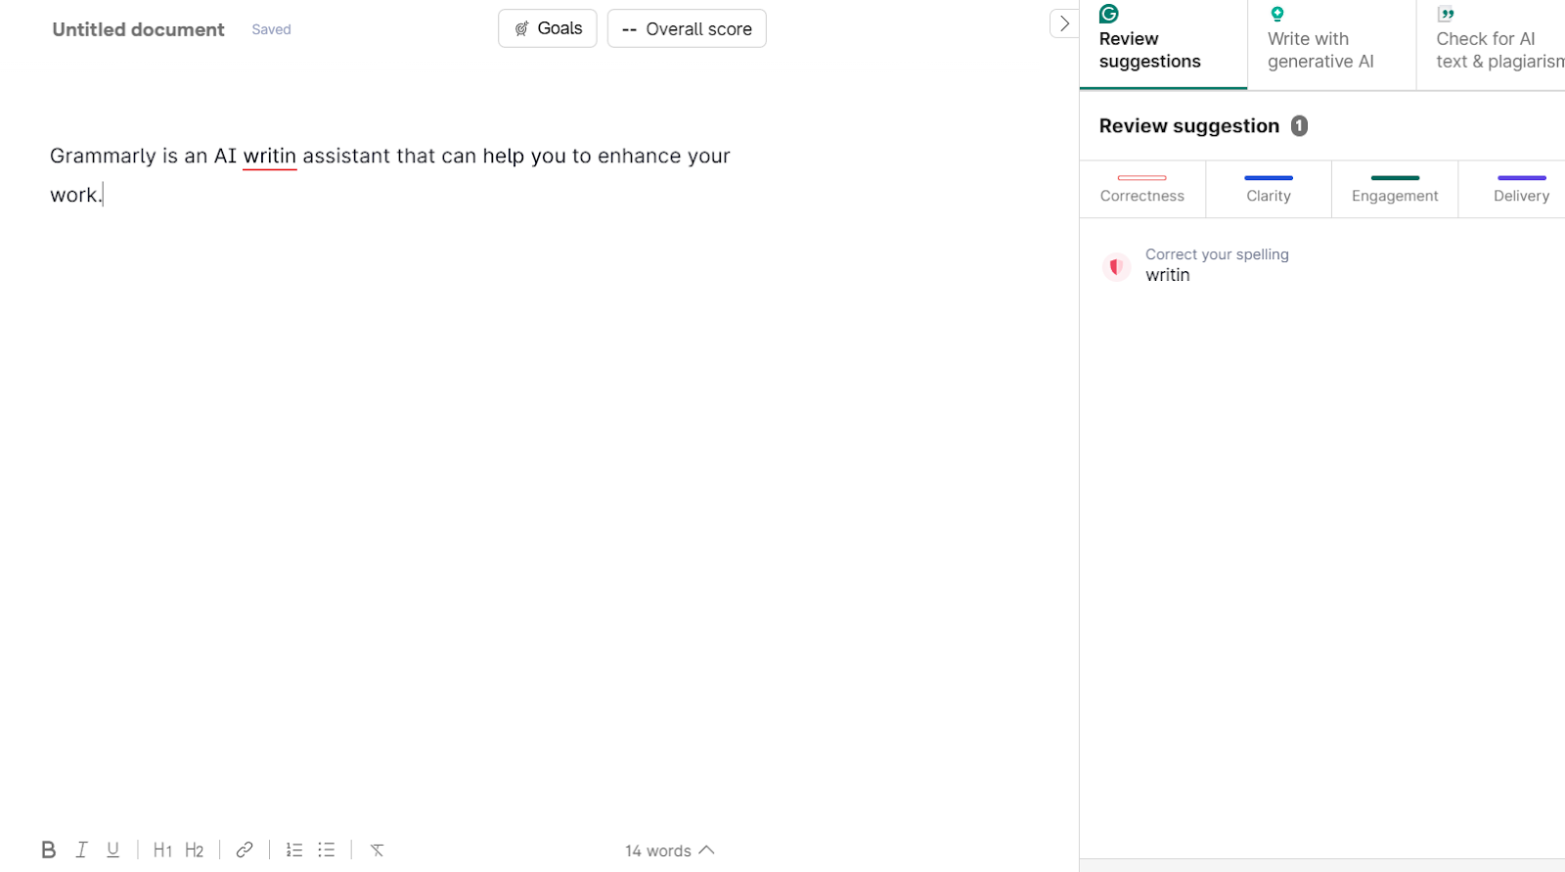Switch to Review suggestions tab
This screenshot has width=1565, height=872.
click(1163, 44)
